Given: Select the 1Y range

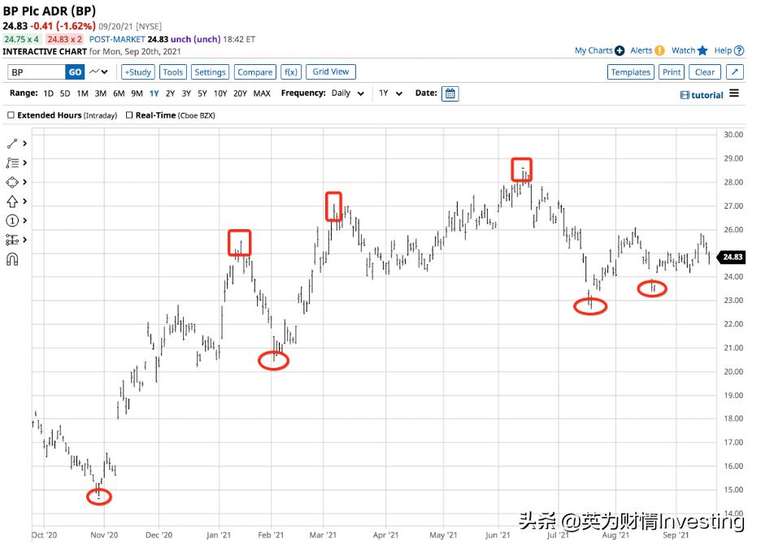Looking at the screenshot, I should pos(154,93).
